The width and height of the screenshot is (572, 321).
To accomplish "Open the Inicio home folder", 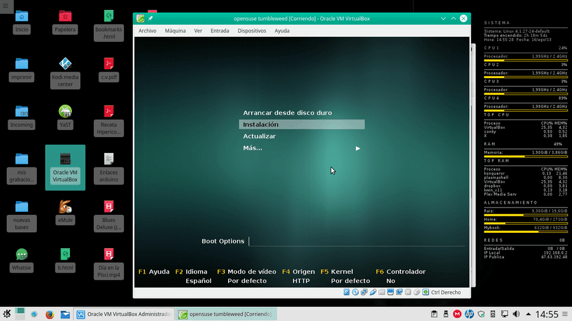I will 22,22.
